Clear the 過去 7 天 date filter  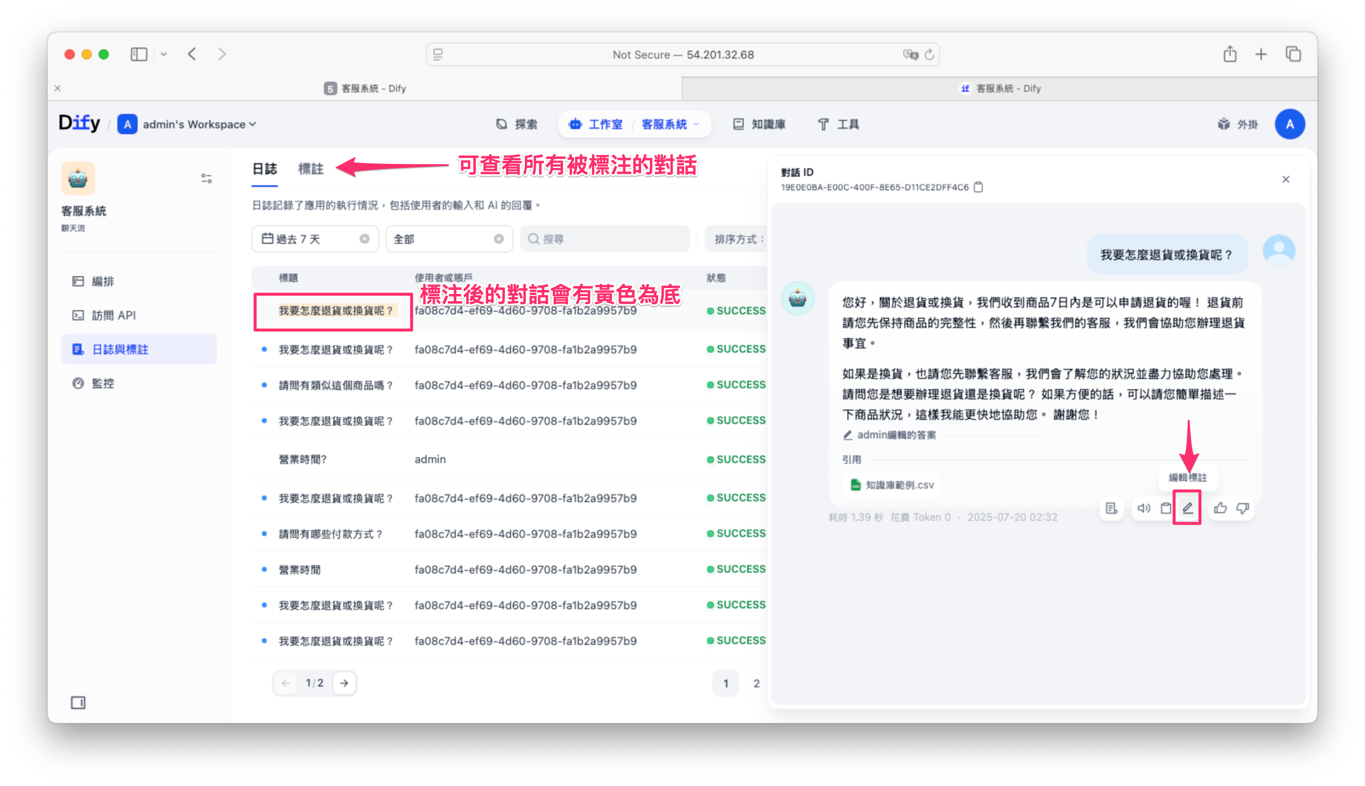click(365, 239)
